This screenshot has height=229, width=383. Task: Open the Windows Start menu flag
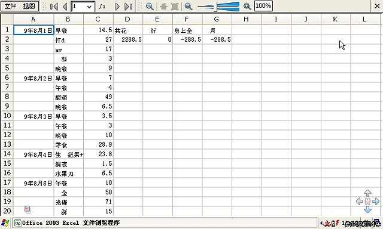[x=5, y=222]
